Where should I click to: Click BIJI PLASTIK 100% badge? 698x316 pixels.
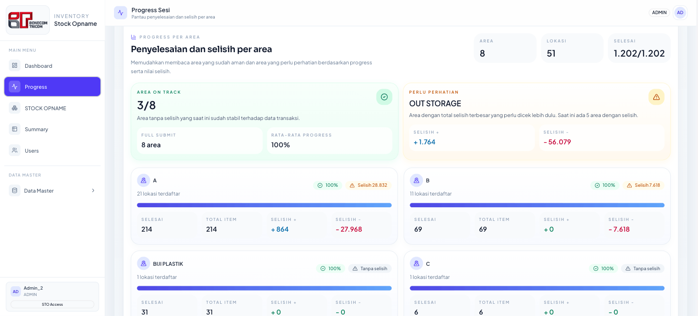(x=331, y=269)
